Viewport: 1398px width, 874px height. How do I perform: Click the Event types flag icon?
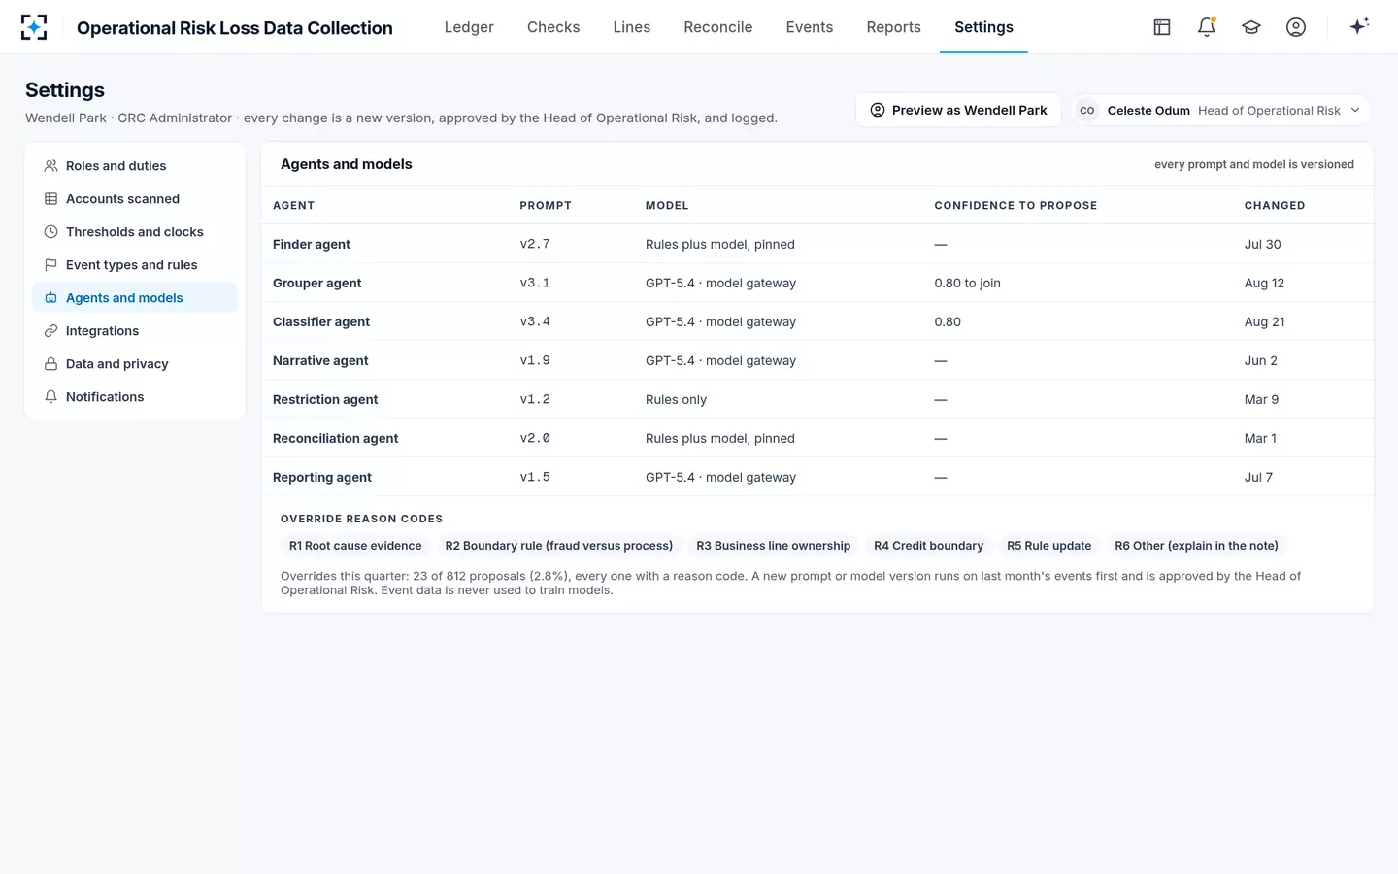click(x=51, y=265)
